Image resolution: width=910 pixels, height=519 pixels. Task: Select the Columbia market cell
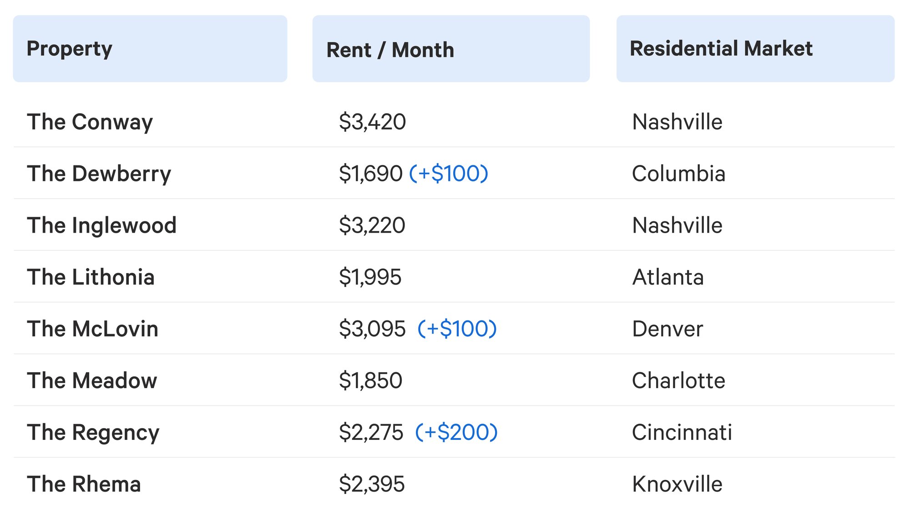click(679, 174)
